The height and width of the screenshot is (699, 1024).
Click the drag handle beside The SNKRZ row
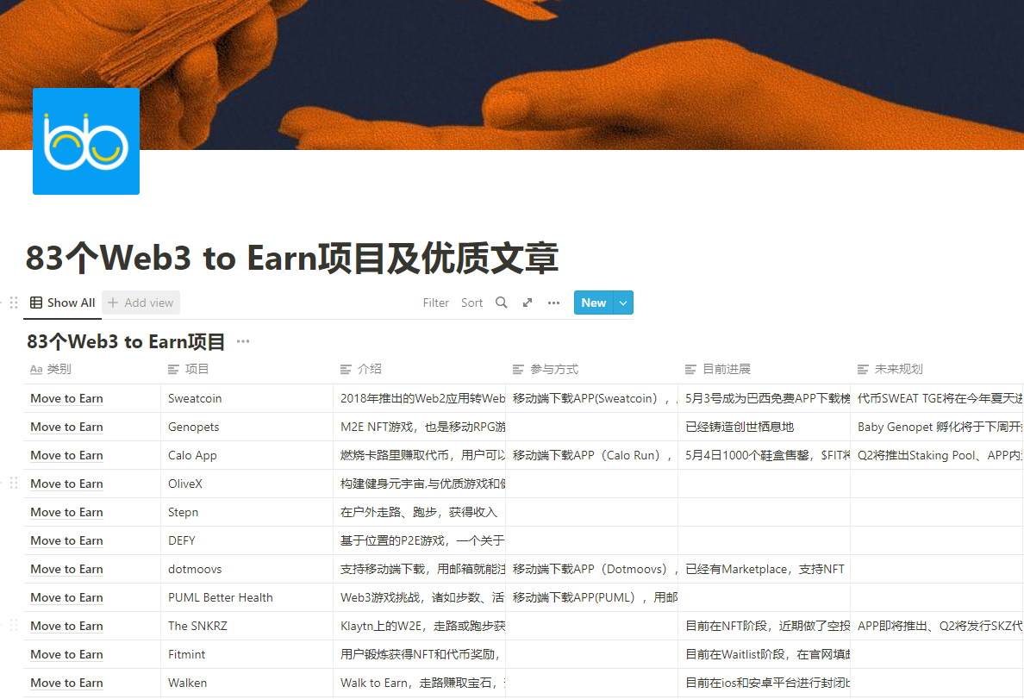[14, 625]
